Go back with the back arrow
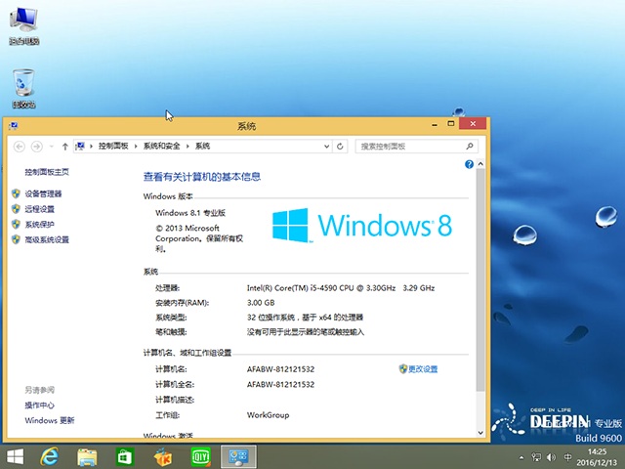Screen dimensions: 625x469 point(20,147)
